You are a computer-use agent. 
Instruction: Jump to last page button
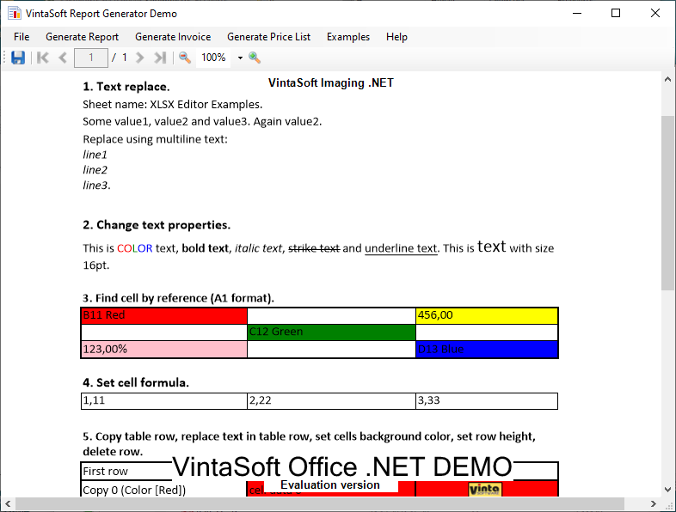(160, 58)
